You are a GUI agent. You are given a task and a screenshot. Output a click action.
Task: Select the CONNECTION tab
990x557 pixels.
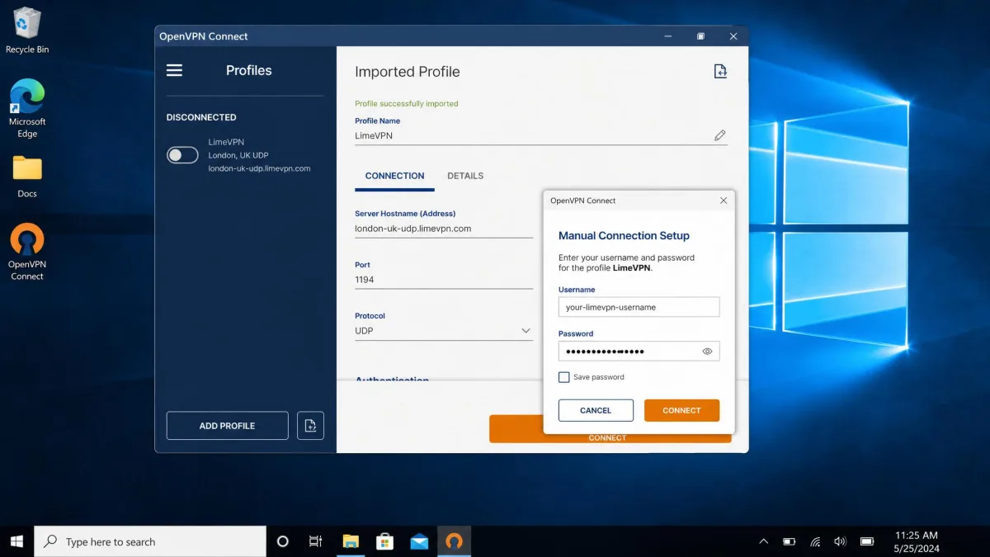(x=394, y=176)
